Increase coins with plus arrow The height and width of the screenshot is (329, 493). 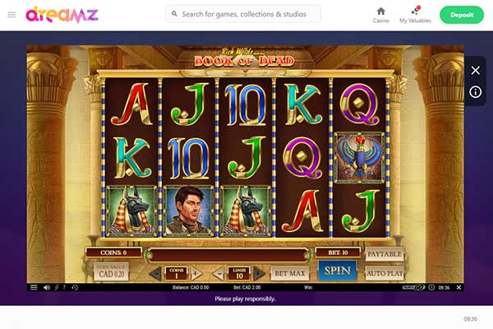point(196,273)
